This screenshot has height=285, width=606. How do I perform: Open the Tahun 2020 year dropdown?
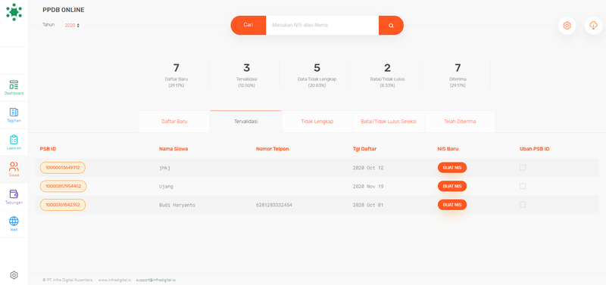[72, 25]
